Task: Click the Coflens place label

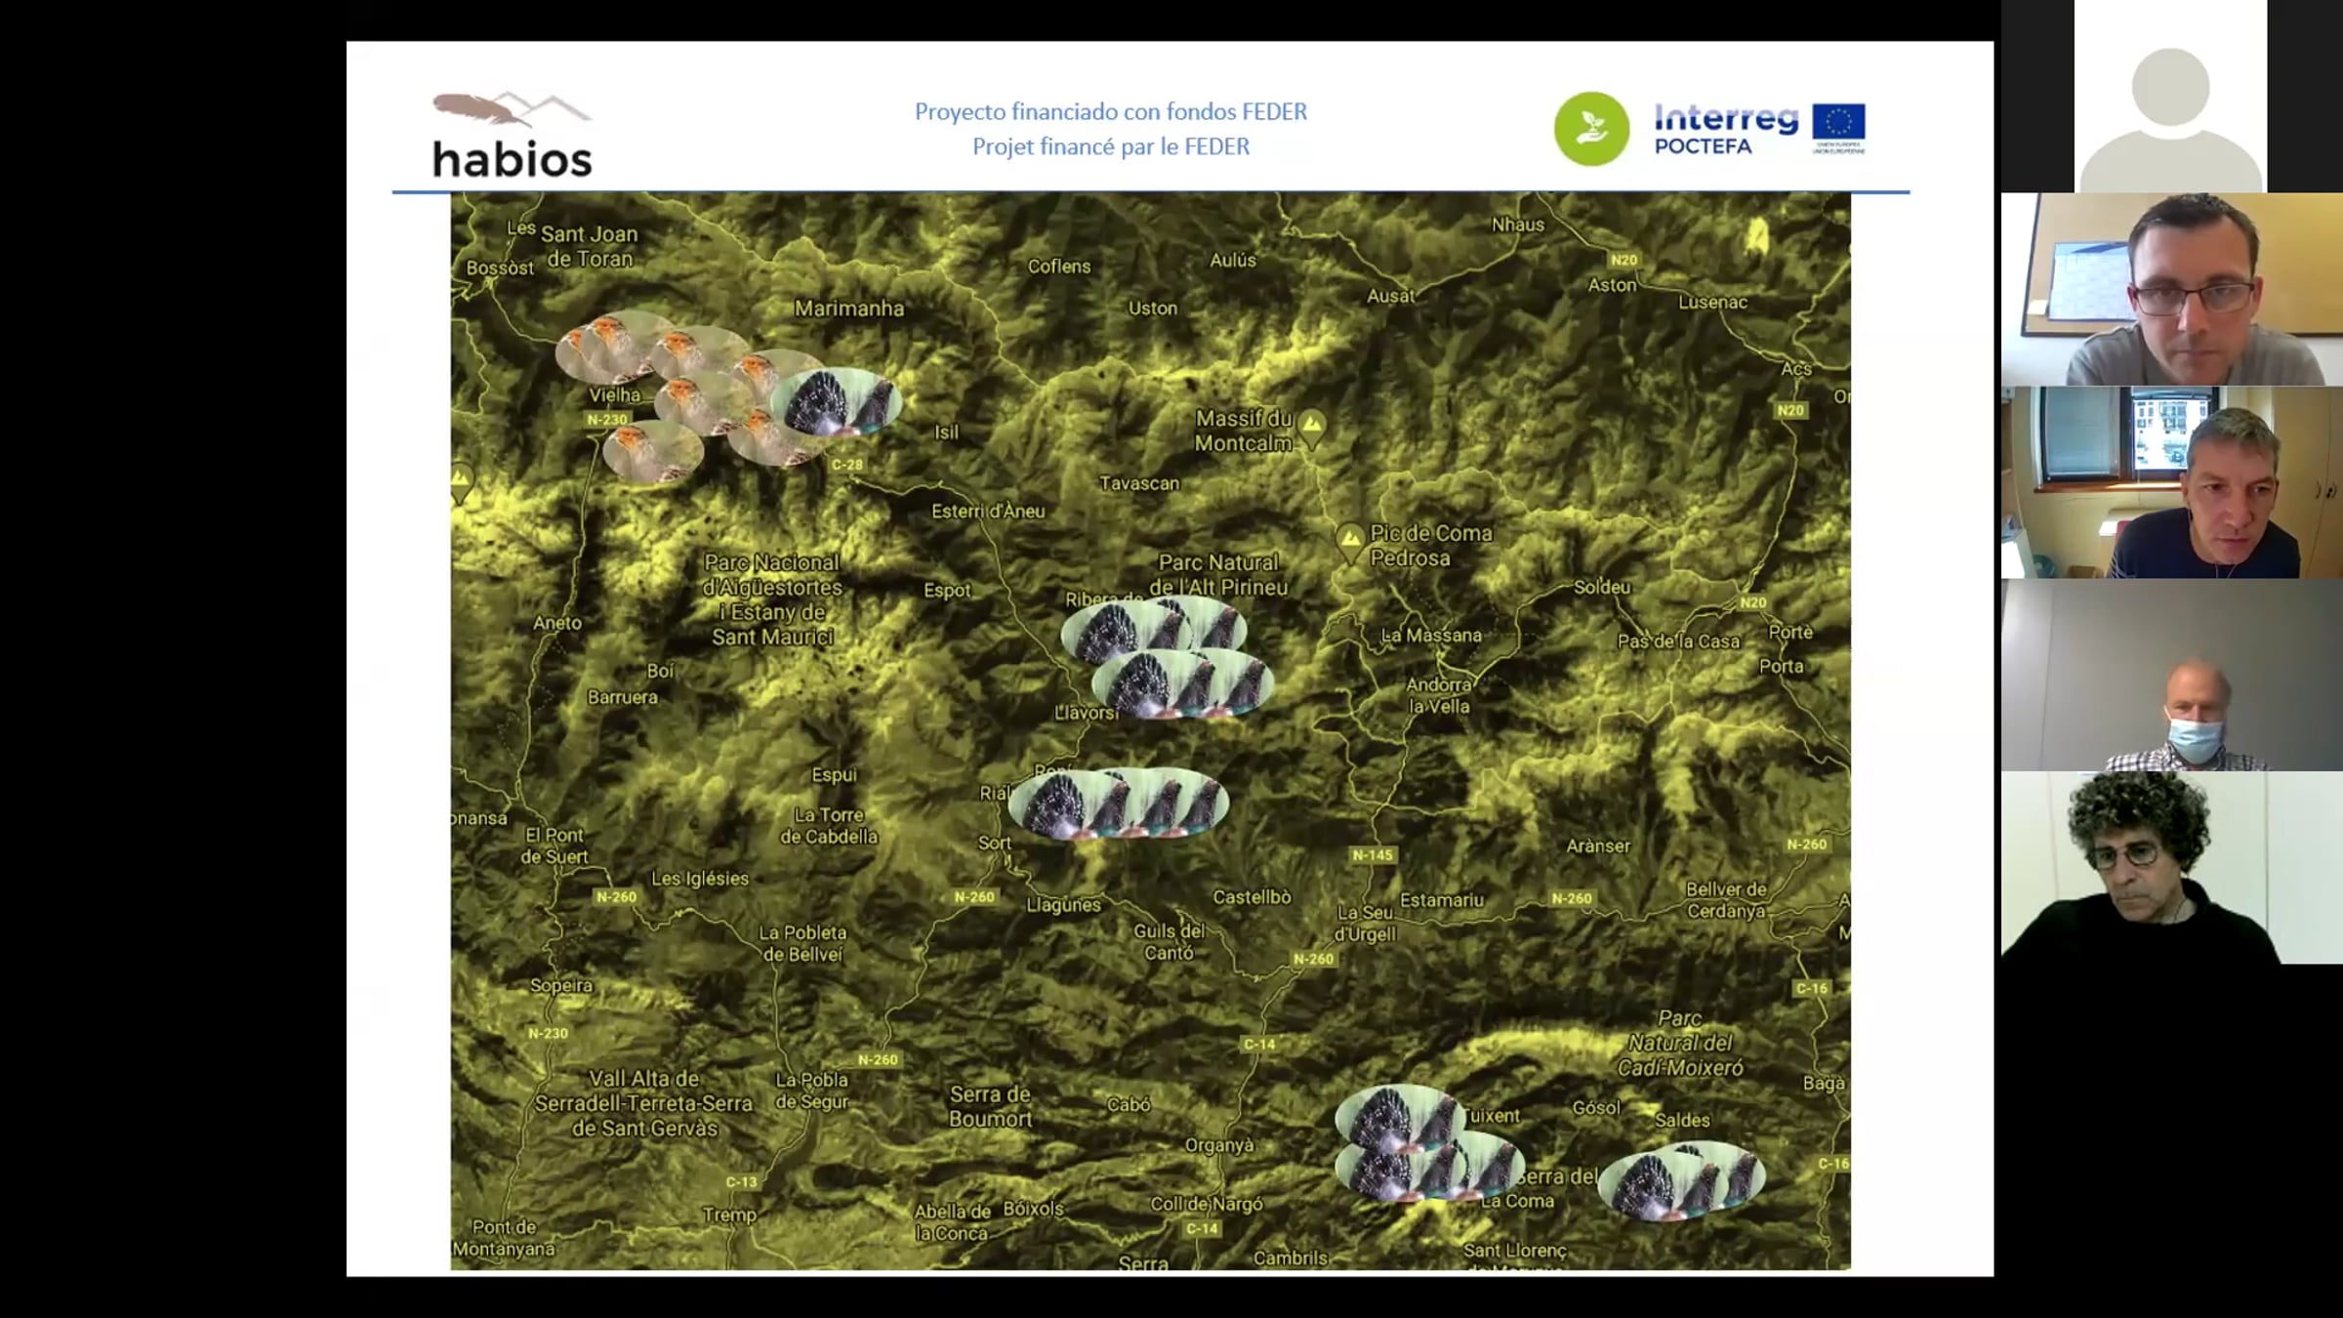Action: click(x=1059, y=266)
